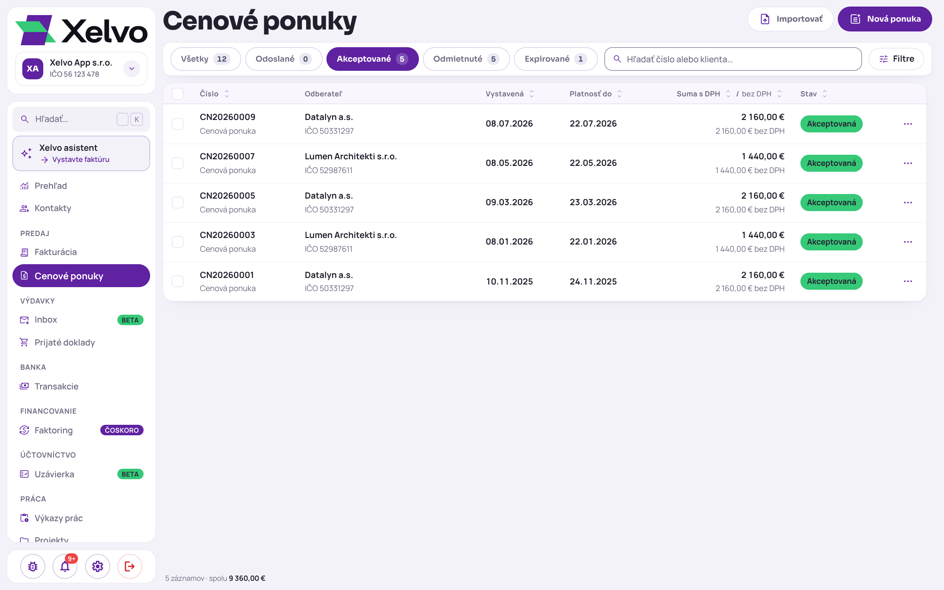Click the Xelvo logo
Screen dimensions: 944x590
[81, 30]
